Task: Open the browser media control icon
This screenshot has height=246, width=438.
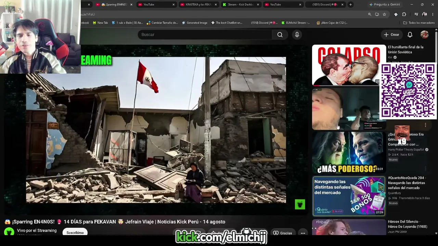Action: coord(416,14)
